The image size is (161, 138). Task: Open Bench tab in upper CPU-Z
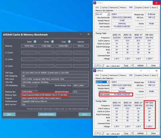pyautogui.click(x=147, y=7)
